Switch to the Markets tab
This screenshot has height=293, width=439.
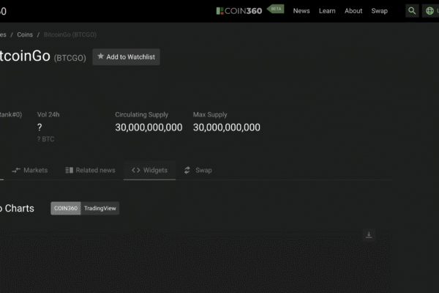tap(30, 170)
